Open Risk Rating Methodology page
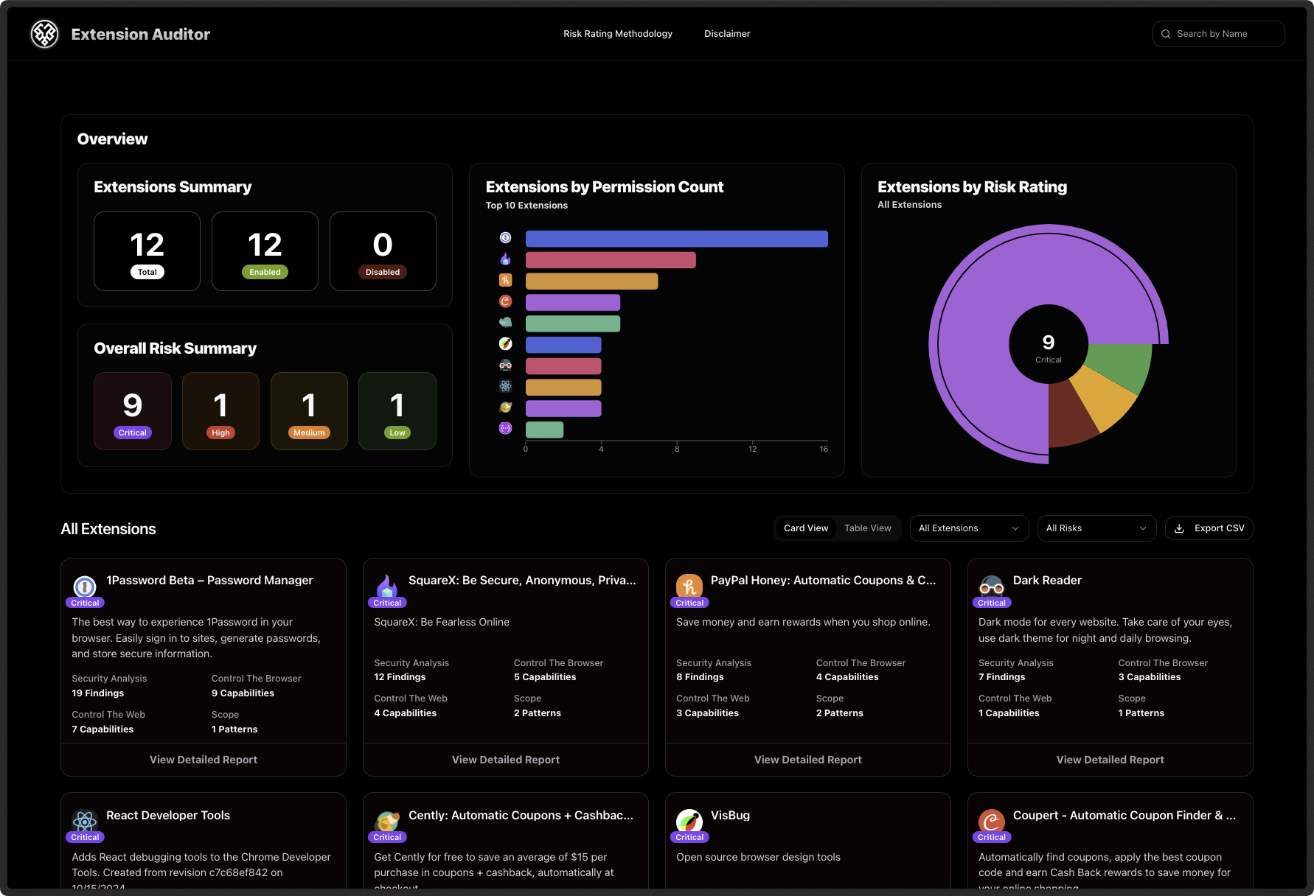 618,34
